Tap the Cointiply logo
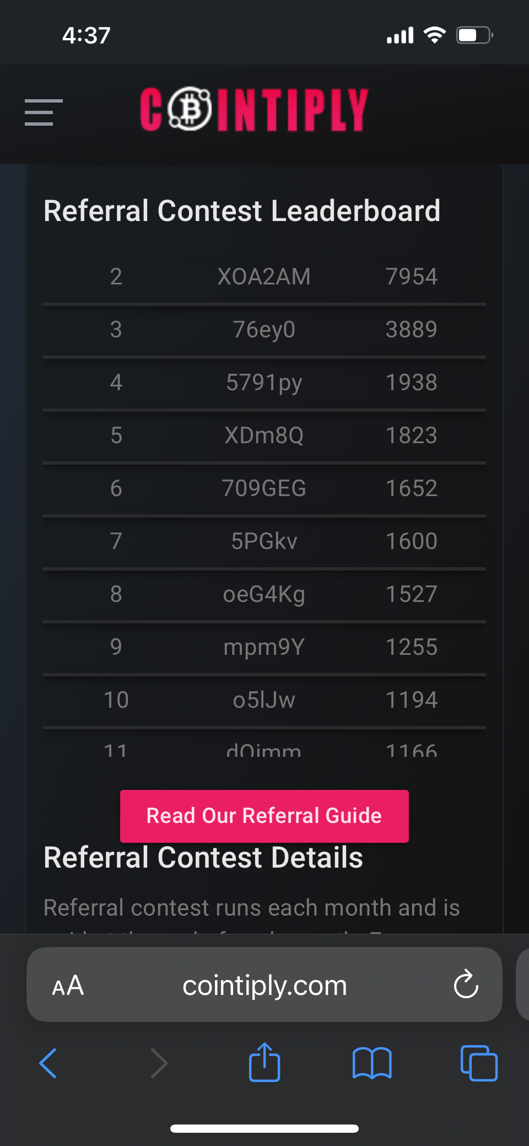The width and height of the screenshot is (529, 1146). [253, 110]
